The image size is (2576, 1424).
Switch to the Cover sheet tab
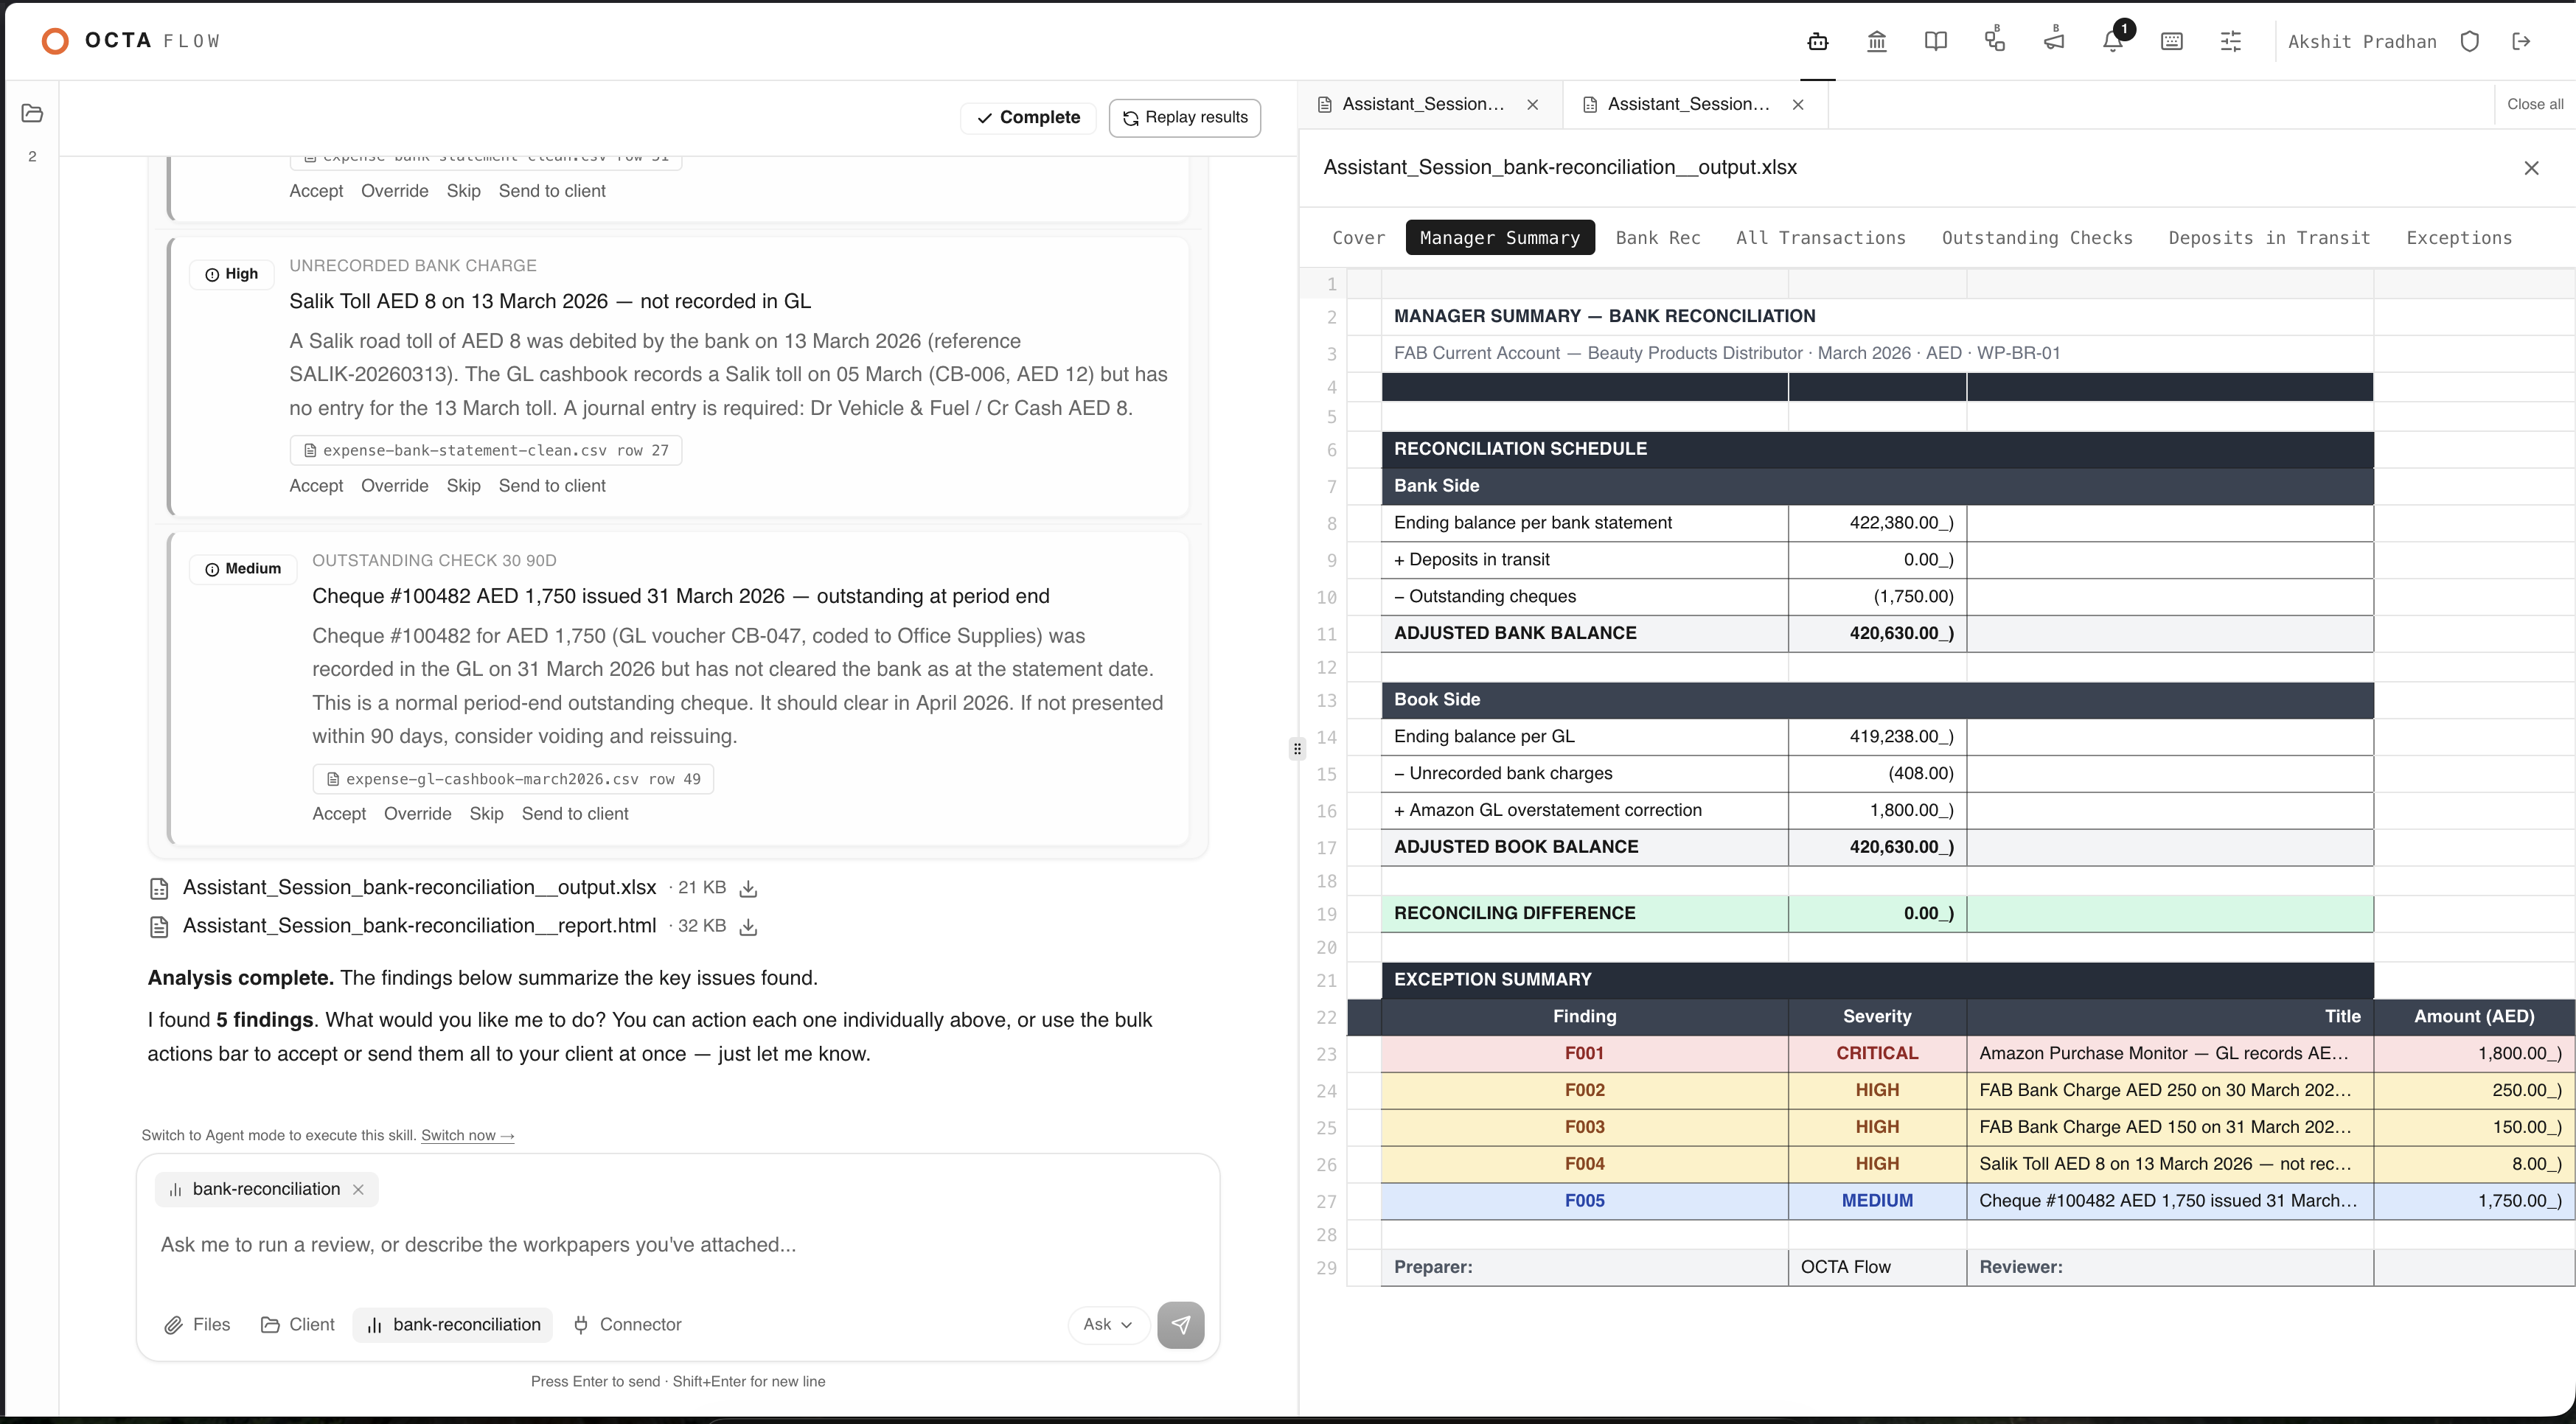pyautogui.click(x=1358, y=238)
